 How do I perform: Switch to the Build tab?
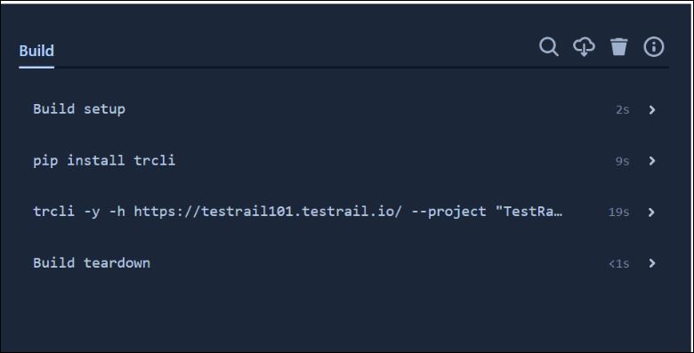tap(36, 51)
